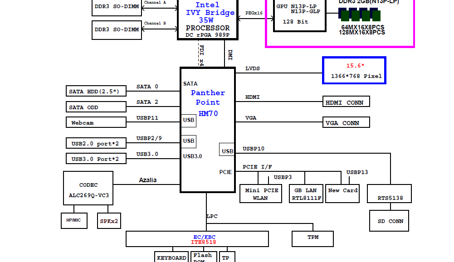Click the 128MX16X8PCS memory label
This screenshot has width=454, height=262.
362,33
